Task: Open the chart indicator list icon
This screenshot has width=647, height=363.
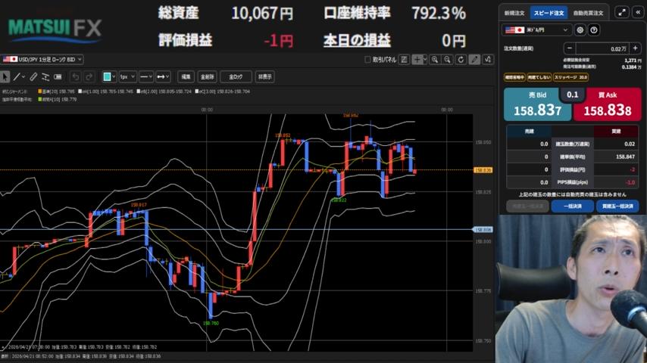Action: point(405,60)
